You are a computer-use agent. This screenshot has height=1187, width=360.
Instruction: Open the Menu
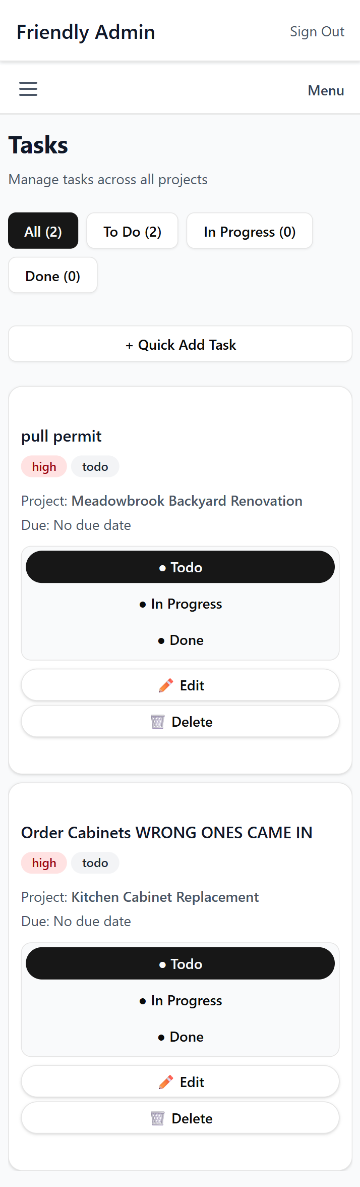326,90
